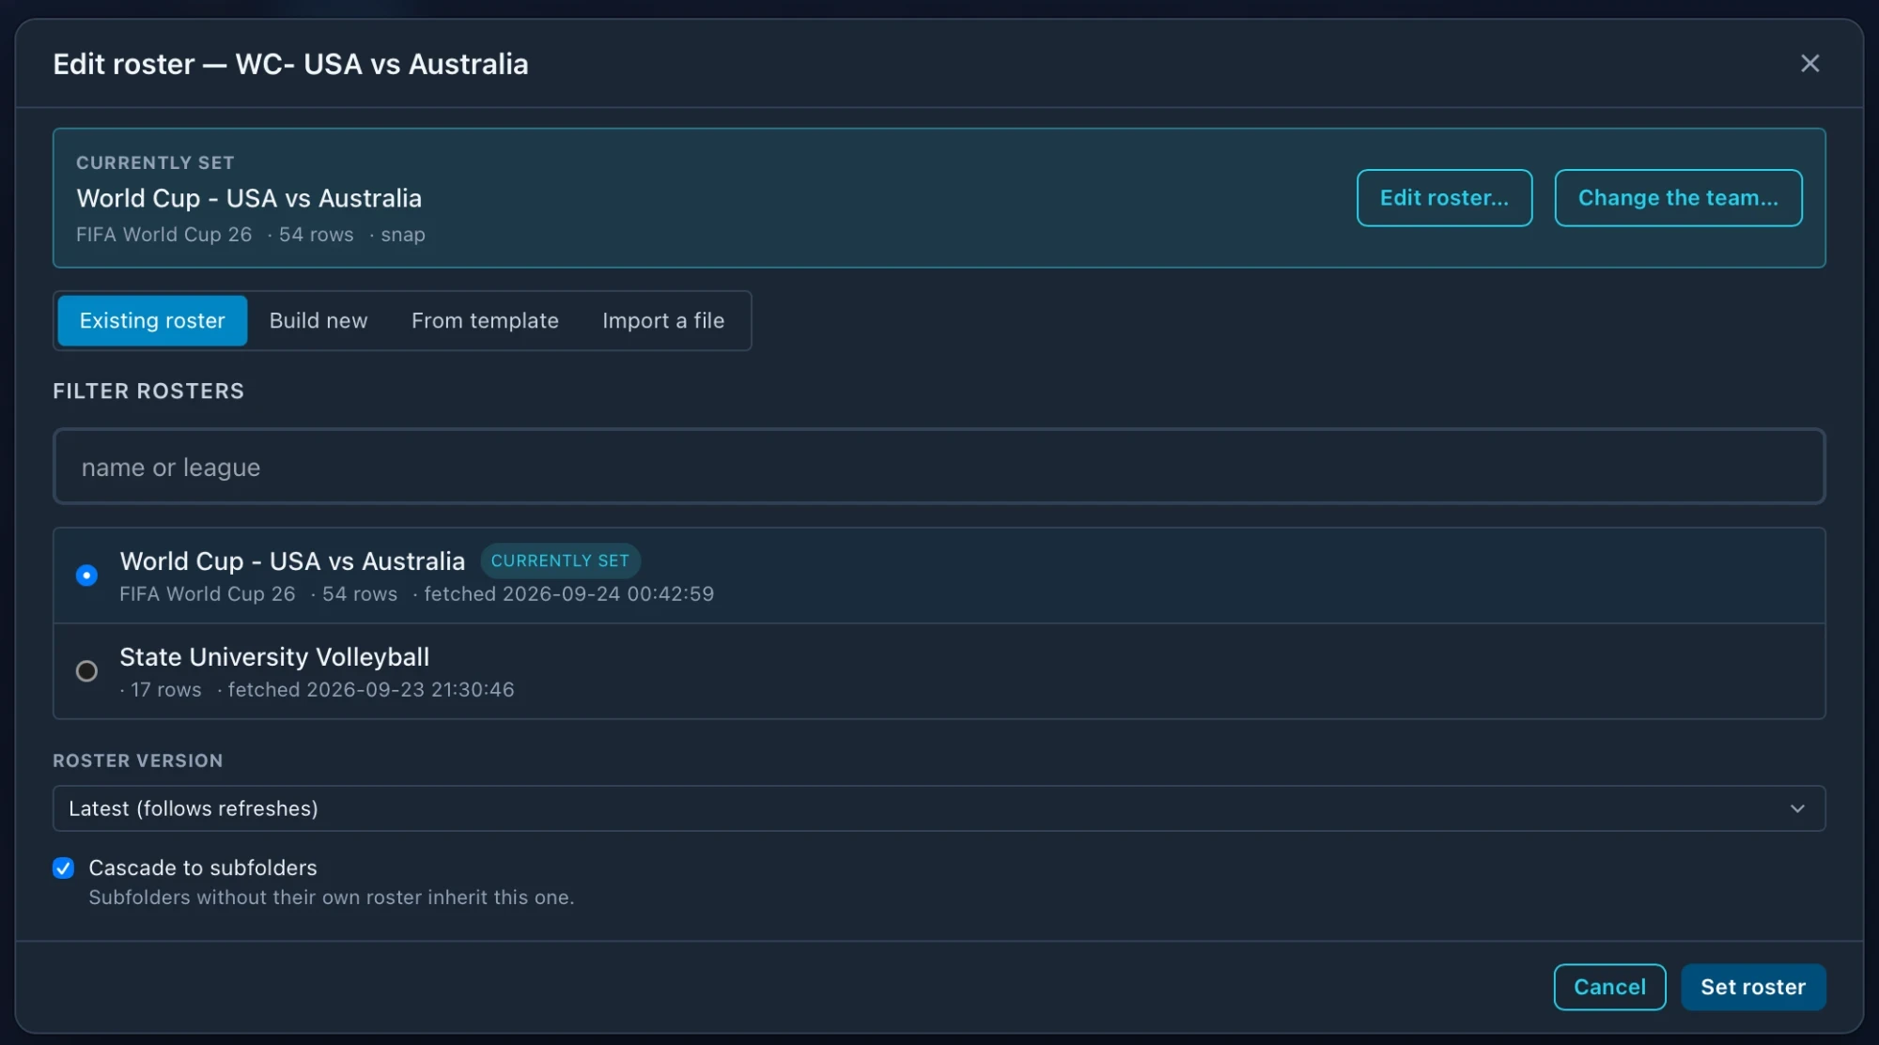Click the State University Volleyball title
Viewport: 1879px width, 1045px height.
[x=274, y=656]
